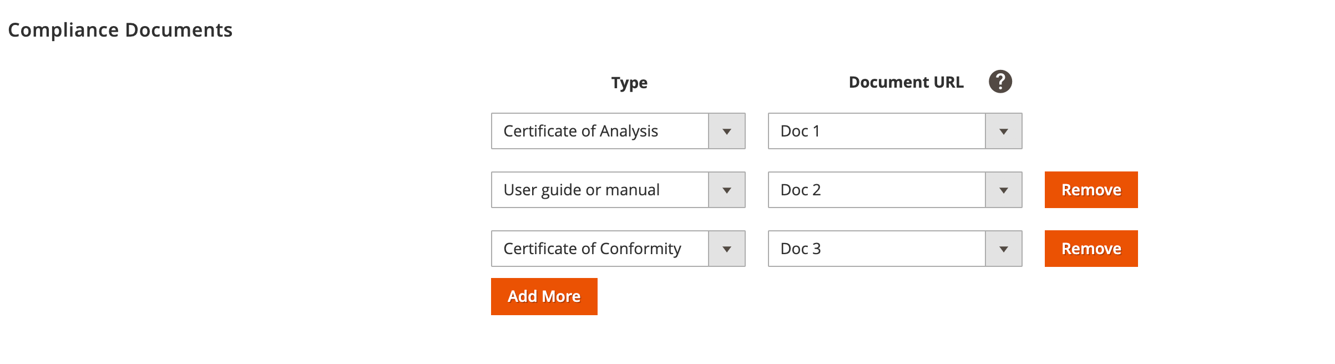Select the User guide or manual type field
Image resolution: width=1335 pixels, height=364 pixels.
click(x=599, y=190)
